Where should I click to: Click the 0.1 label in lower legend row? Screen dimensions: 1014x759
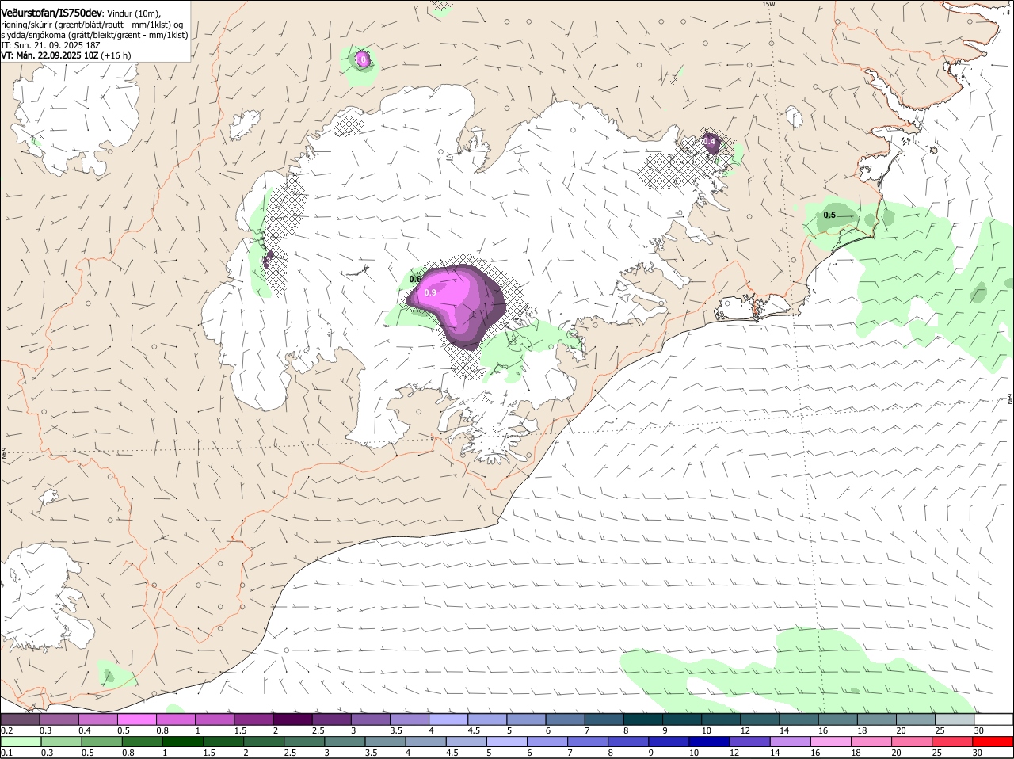tap(6, 753)
